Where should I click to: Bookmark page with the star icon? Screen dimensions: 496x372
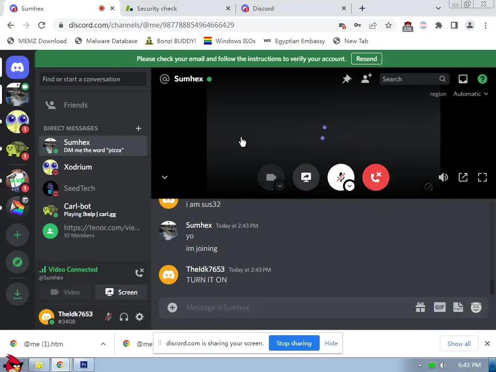(x=388, y=25)
